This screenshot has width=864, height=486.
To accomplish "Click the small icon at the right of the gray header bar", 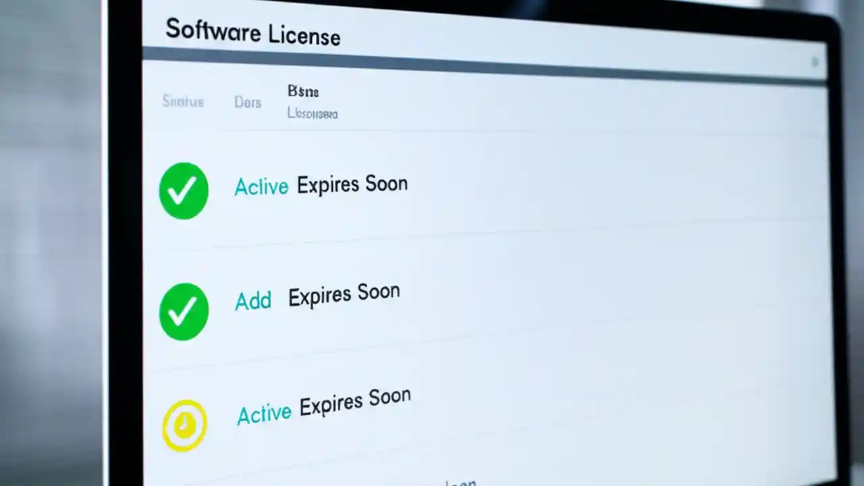I will coord(815,61).
